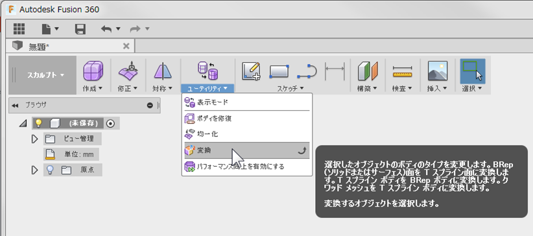The width and height of the screenshot is (533, 236).
Task: Collapse the (未保存) root node triangle
Action: (23, 123)
